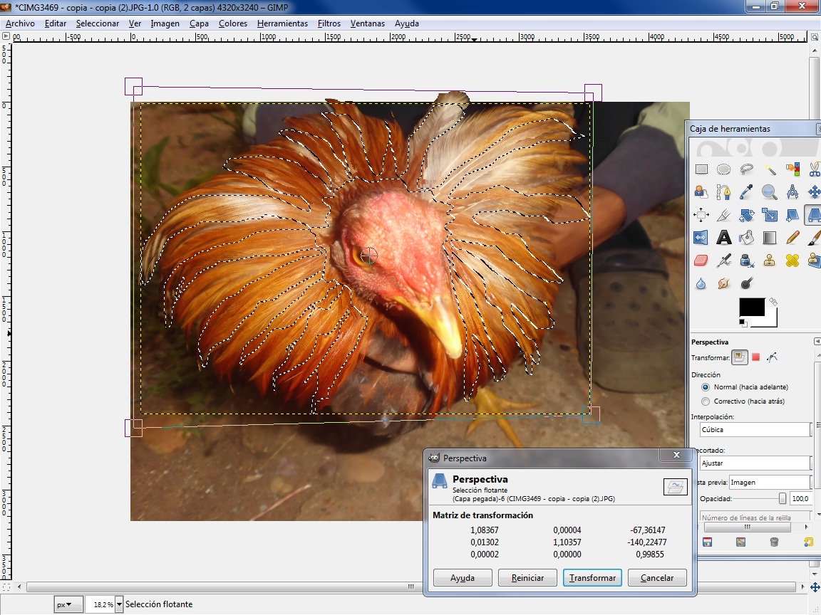Open the Ajustar clipping dropdown

(755, 463)
